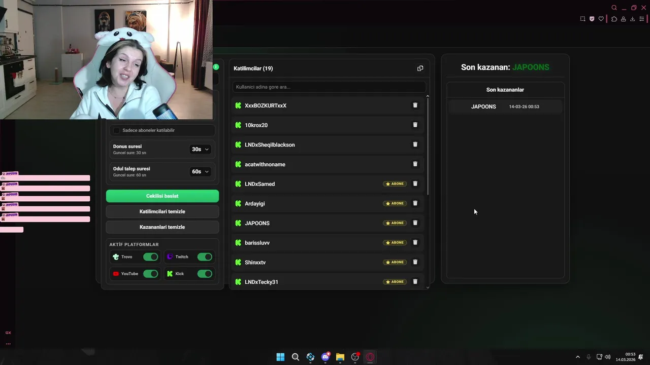Check Sadece aboneler katilabilir checkbox

coord(116,130)
